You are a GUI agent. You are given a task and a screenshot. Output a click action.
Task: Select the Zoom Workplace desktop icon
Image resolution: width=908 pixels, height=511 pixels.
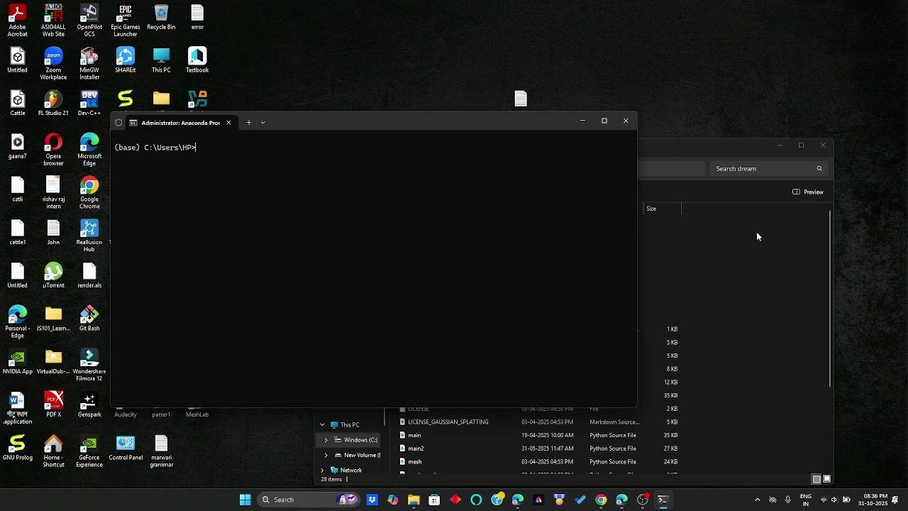[x=53, y=64]
